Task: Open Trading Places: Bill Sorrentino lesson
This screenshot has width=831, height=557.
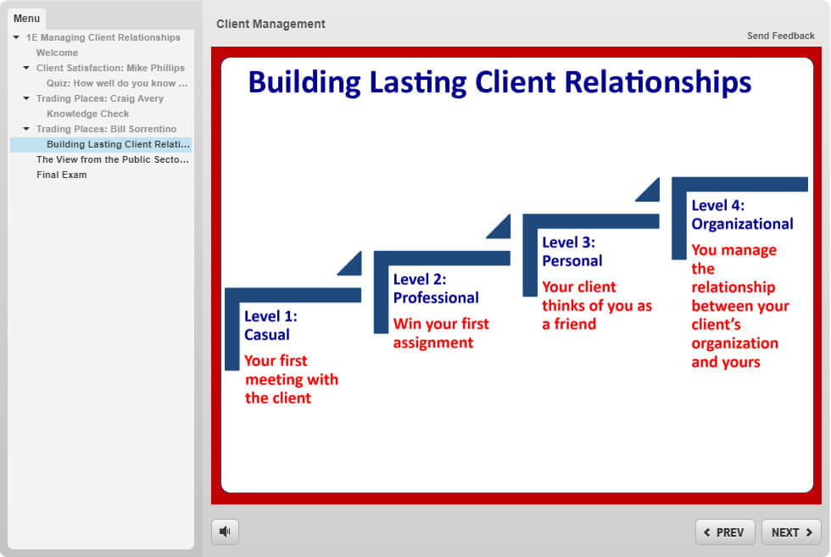Action: pyautogui.click(x=106, y=129)
